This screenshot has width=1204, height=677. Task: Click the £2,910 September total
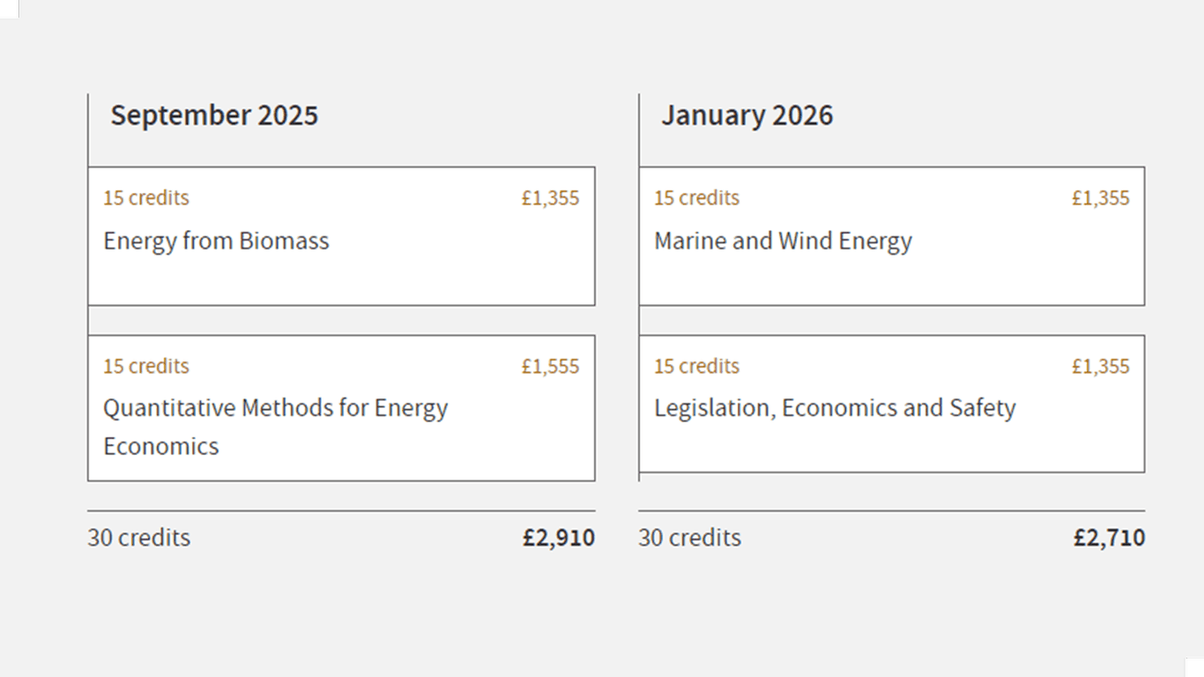tap(558, 538)
